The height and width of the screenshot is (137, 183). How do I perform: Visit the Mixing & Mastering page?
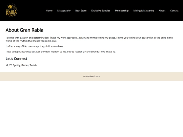click(x=144, y=10)
